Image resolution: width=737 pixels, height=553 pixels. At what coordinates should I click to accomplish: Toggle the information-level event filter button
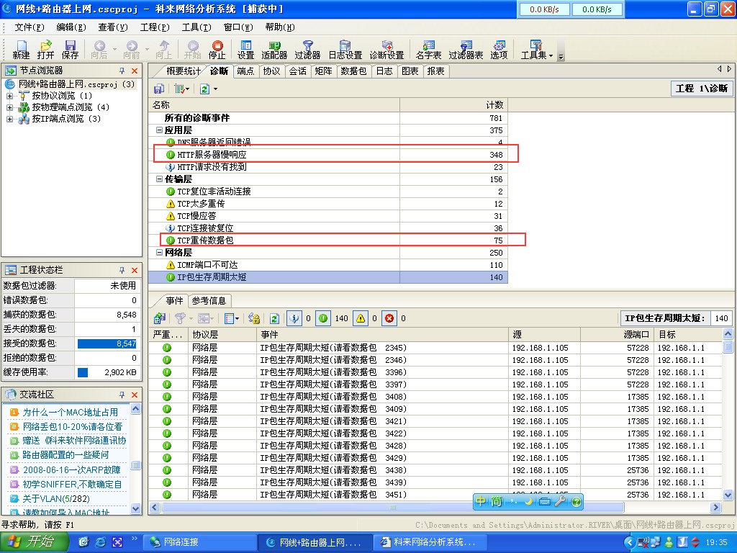coord(294,318)
